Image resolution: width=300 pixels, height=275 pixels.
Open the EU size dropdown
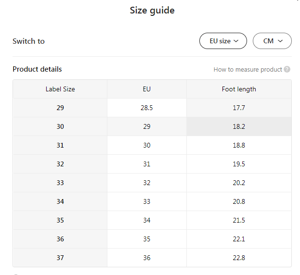coord(223,41)
